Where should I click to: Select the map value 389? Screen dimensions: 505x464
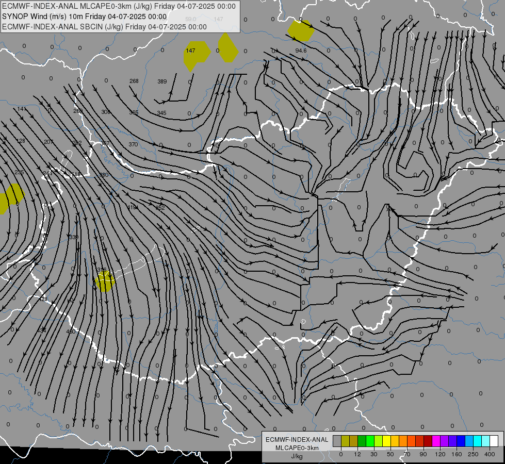point(162,81)
